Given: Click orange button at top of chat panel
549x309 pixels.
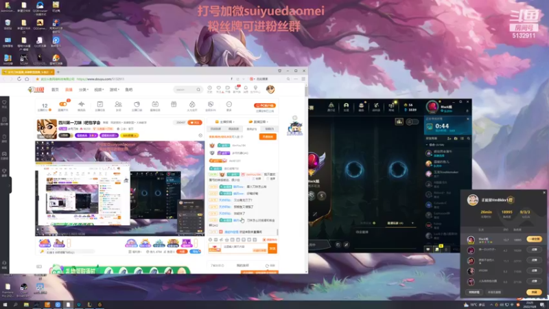Looking at the screenshot, I should pos(268,137).
